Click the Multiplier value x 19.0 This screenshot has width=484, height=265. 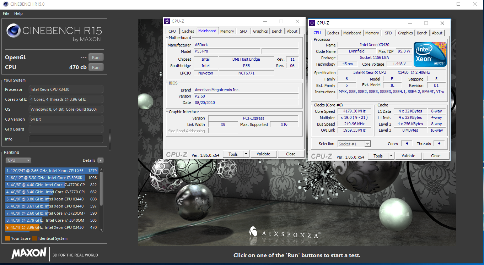[x=354, y=118]
